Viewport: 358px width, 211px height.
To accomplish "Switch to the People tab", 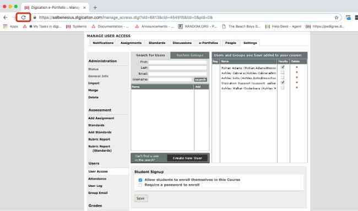I will [x=230, y=43].
